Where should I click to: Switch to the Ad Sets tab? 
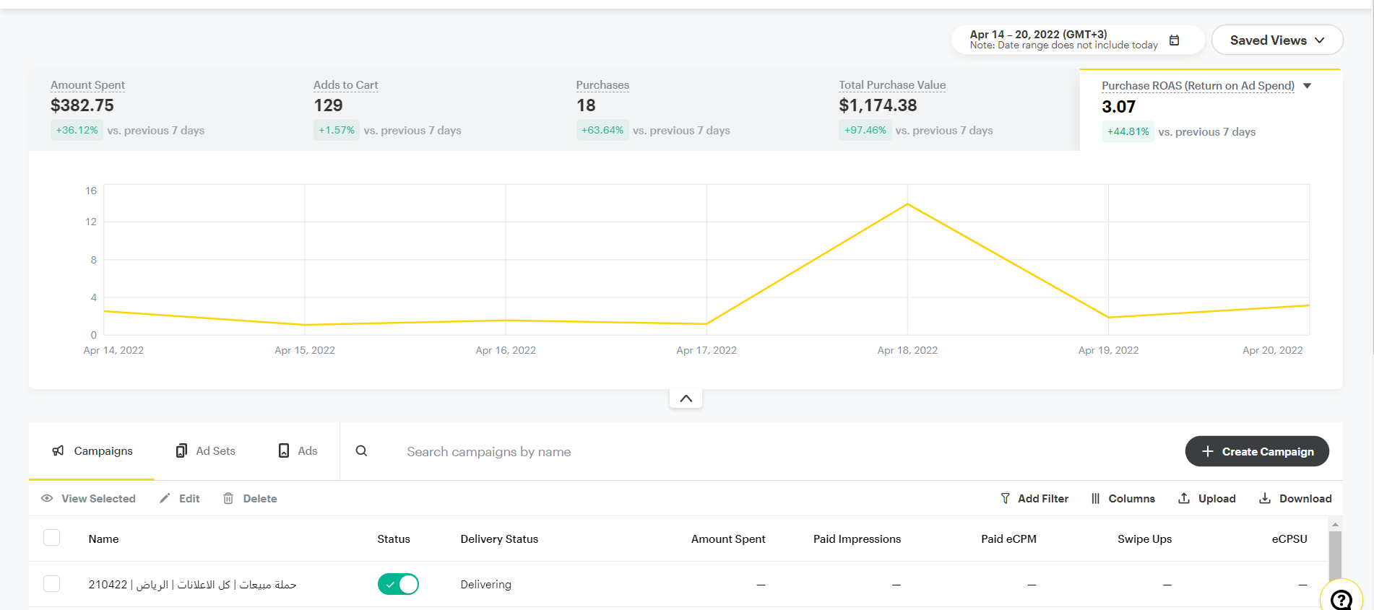[206, 451]
